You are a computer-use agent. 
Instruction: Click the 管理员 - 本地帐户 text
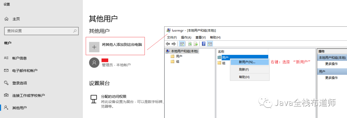click(116, 65)
